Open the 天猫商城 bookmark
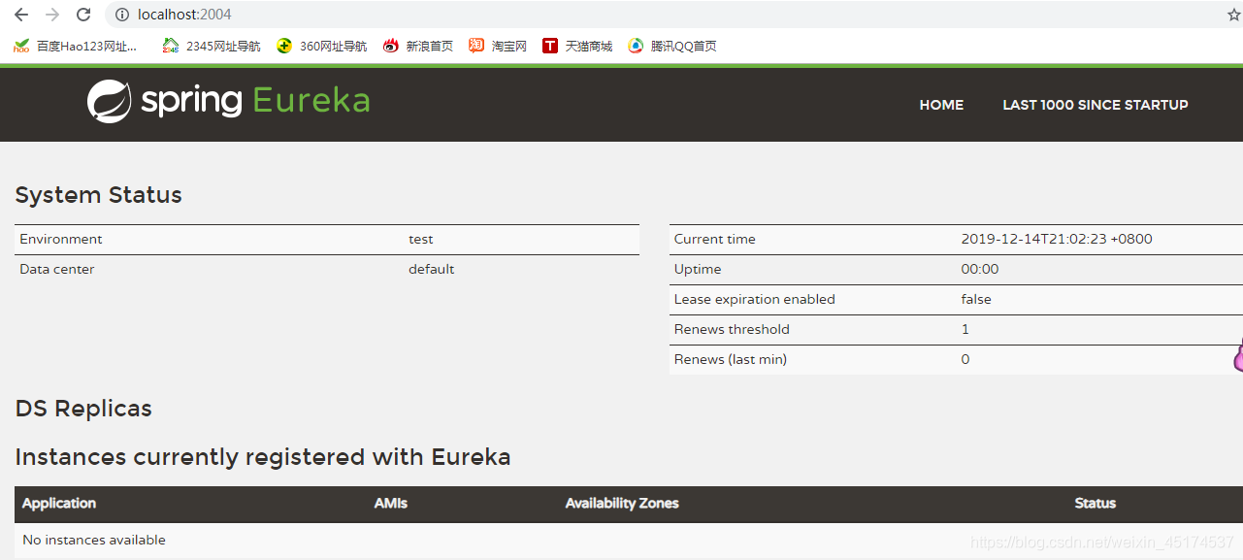 point(578,46)
